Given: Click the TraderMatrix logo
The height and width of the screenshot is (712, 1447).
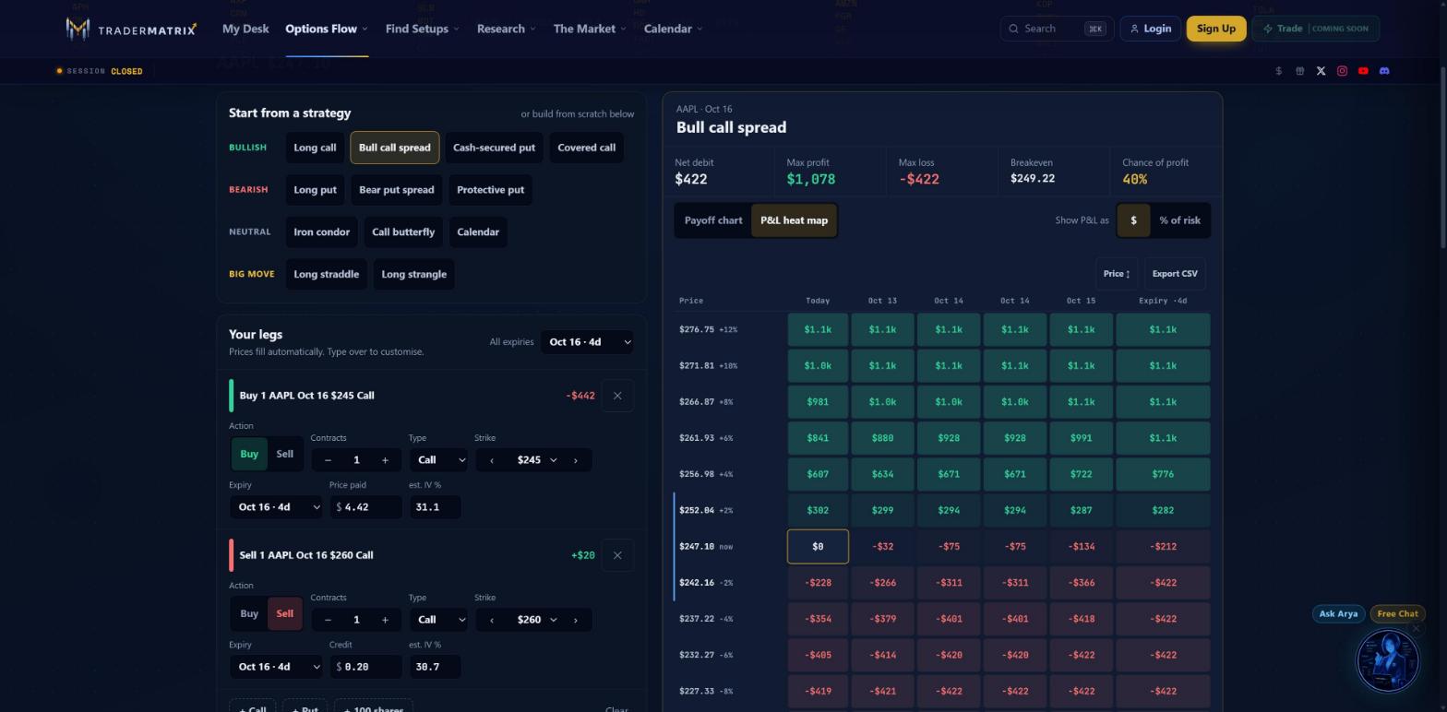Looking at the screenshot, I should pos(131,29).
